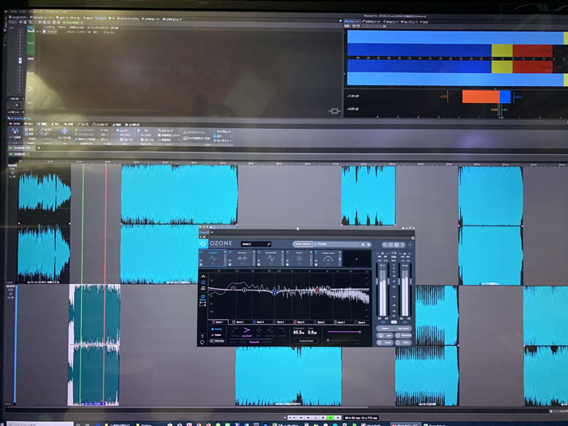This screenshot has height=426, width=568.
Task: Adjust the purple Q slider in EQ band panel
Action: pyautogui.click(x=343, y=332)
